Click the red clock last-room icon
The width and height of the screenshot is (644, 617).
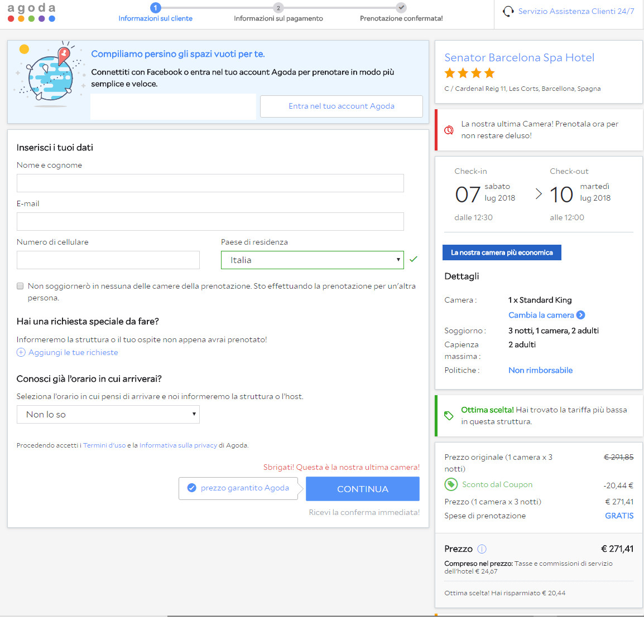click(x=449, y=130)
